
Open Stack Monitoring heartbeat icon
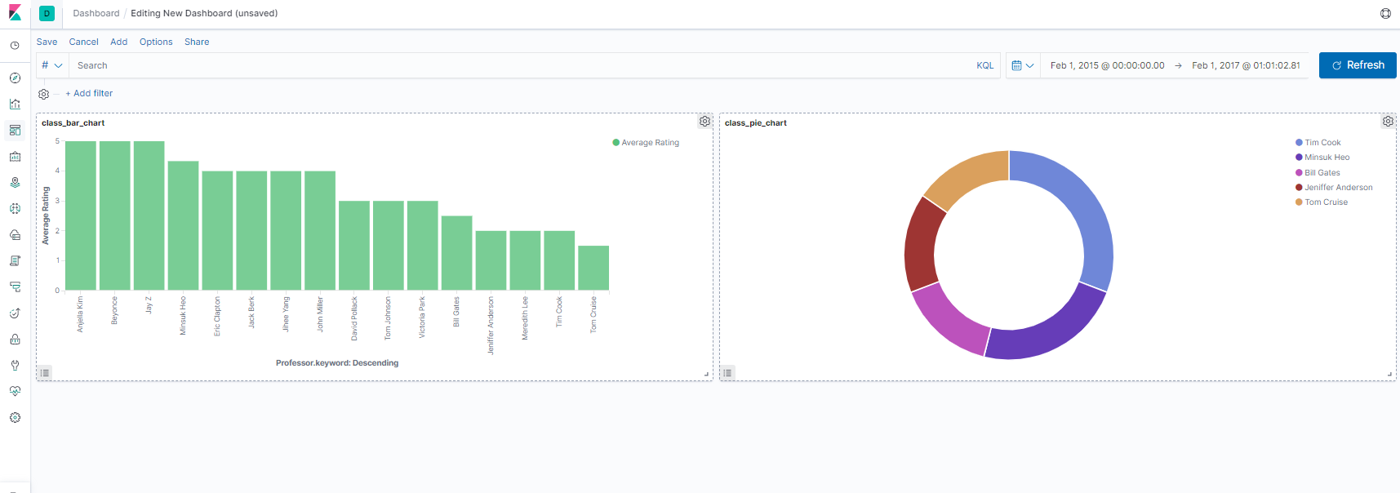[x=15, y=392]
